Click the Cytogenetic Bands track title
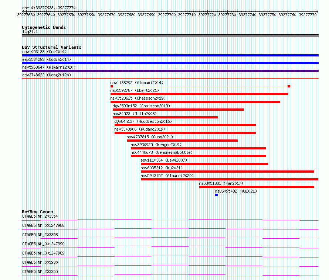 44,27
